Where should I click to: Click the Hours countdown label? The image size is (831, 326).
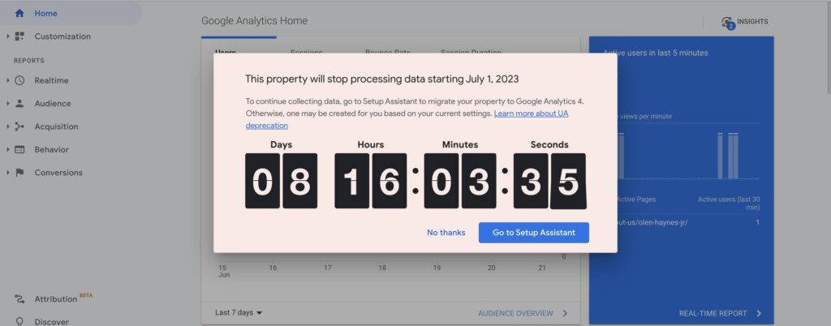[x=370, y=144]
